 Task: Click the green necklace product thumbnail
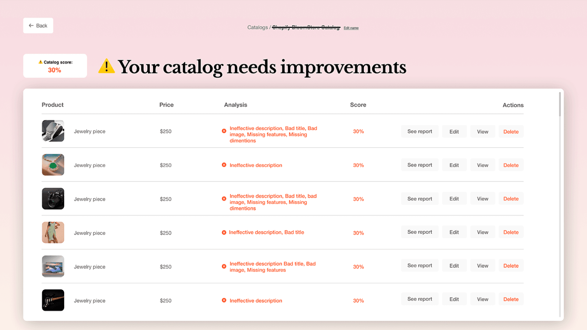(x=53, y=165)
